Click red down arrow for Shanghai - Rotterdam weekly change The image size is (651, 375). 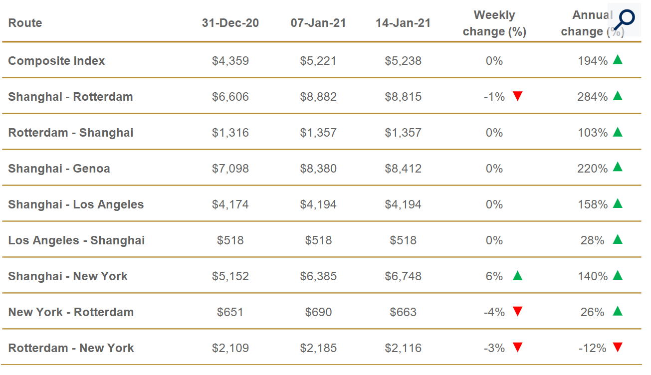point(517,96)
